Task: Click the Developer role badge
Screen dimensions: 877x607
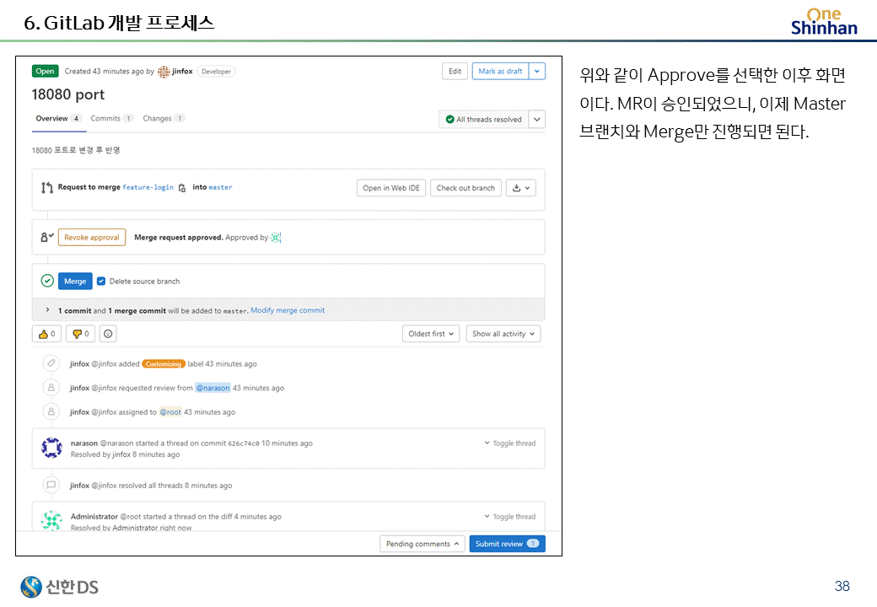Action: 216,72
